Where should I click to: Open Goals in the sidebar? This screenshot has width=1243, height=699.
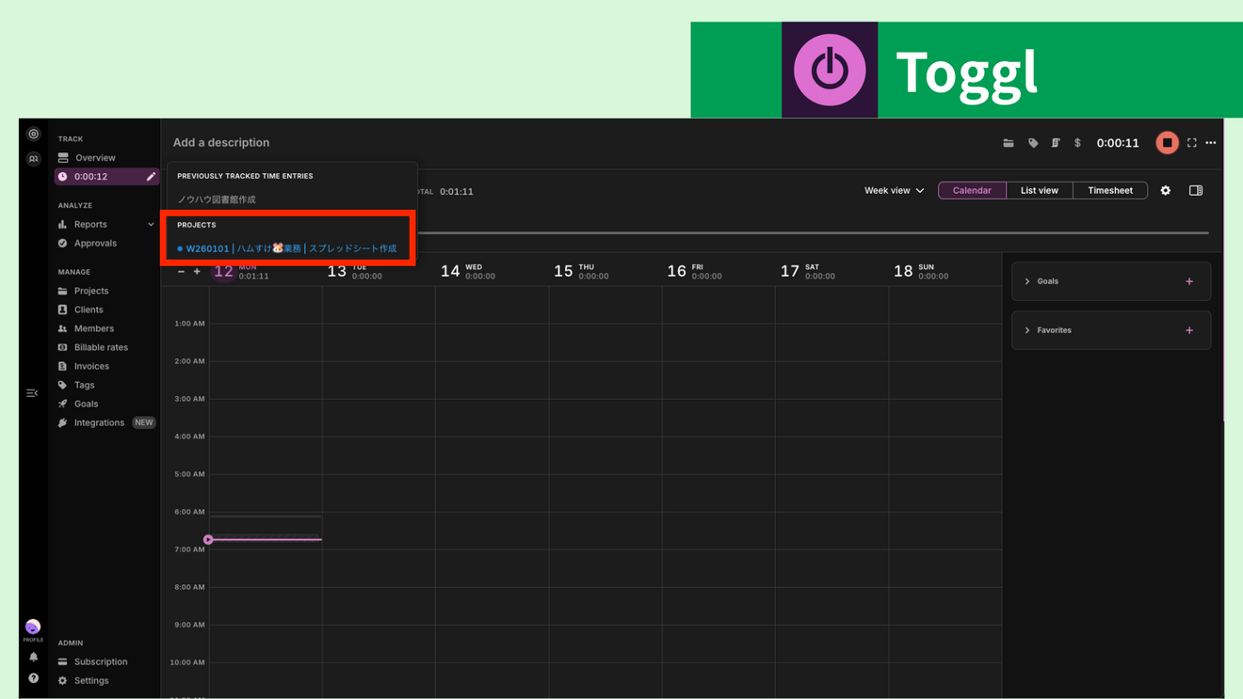pyautogui.click(x=86, y=404)
